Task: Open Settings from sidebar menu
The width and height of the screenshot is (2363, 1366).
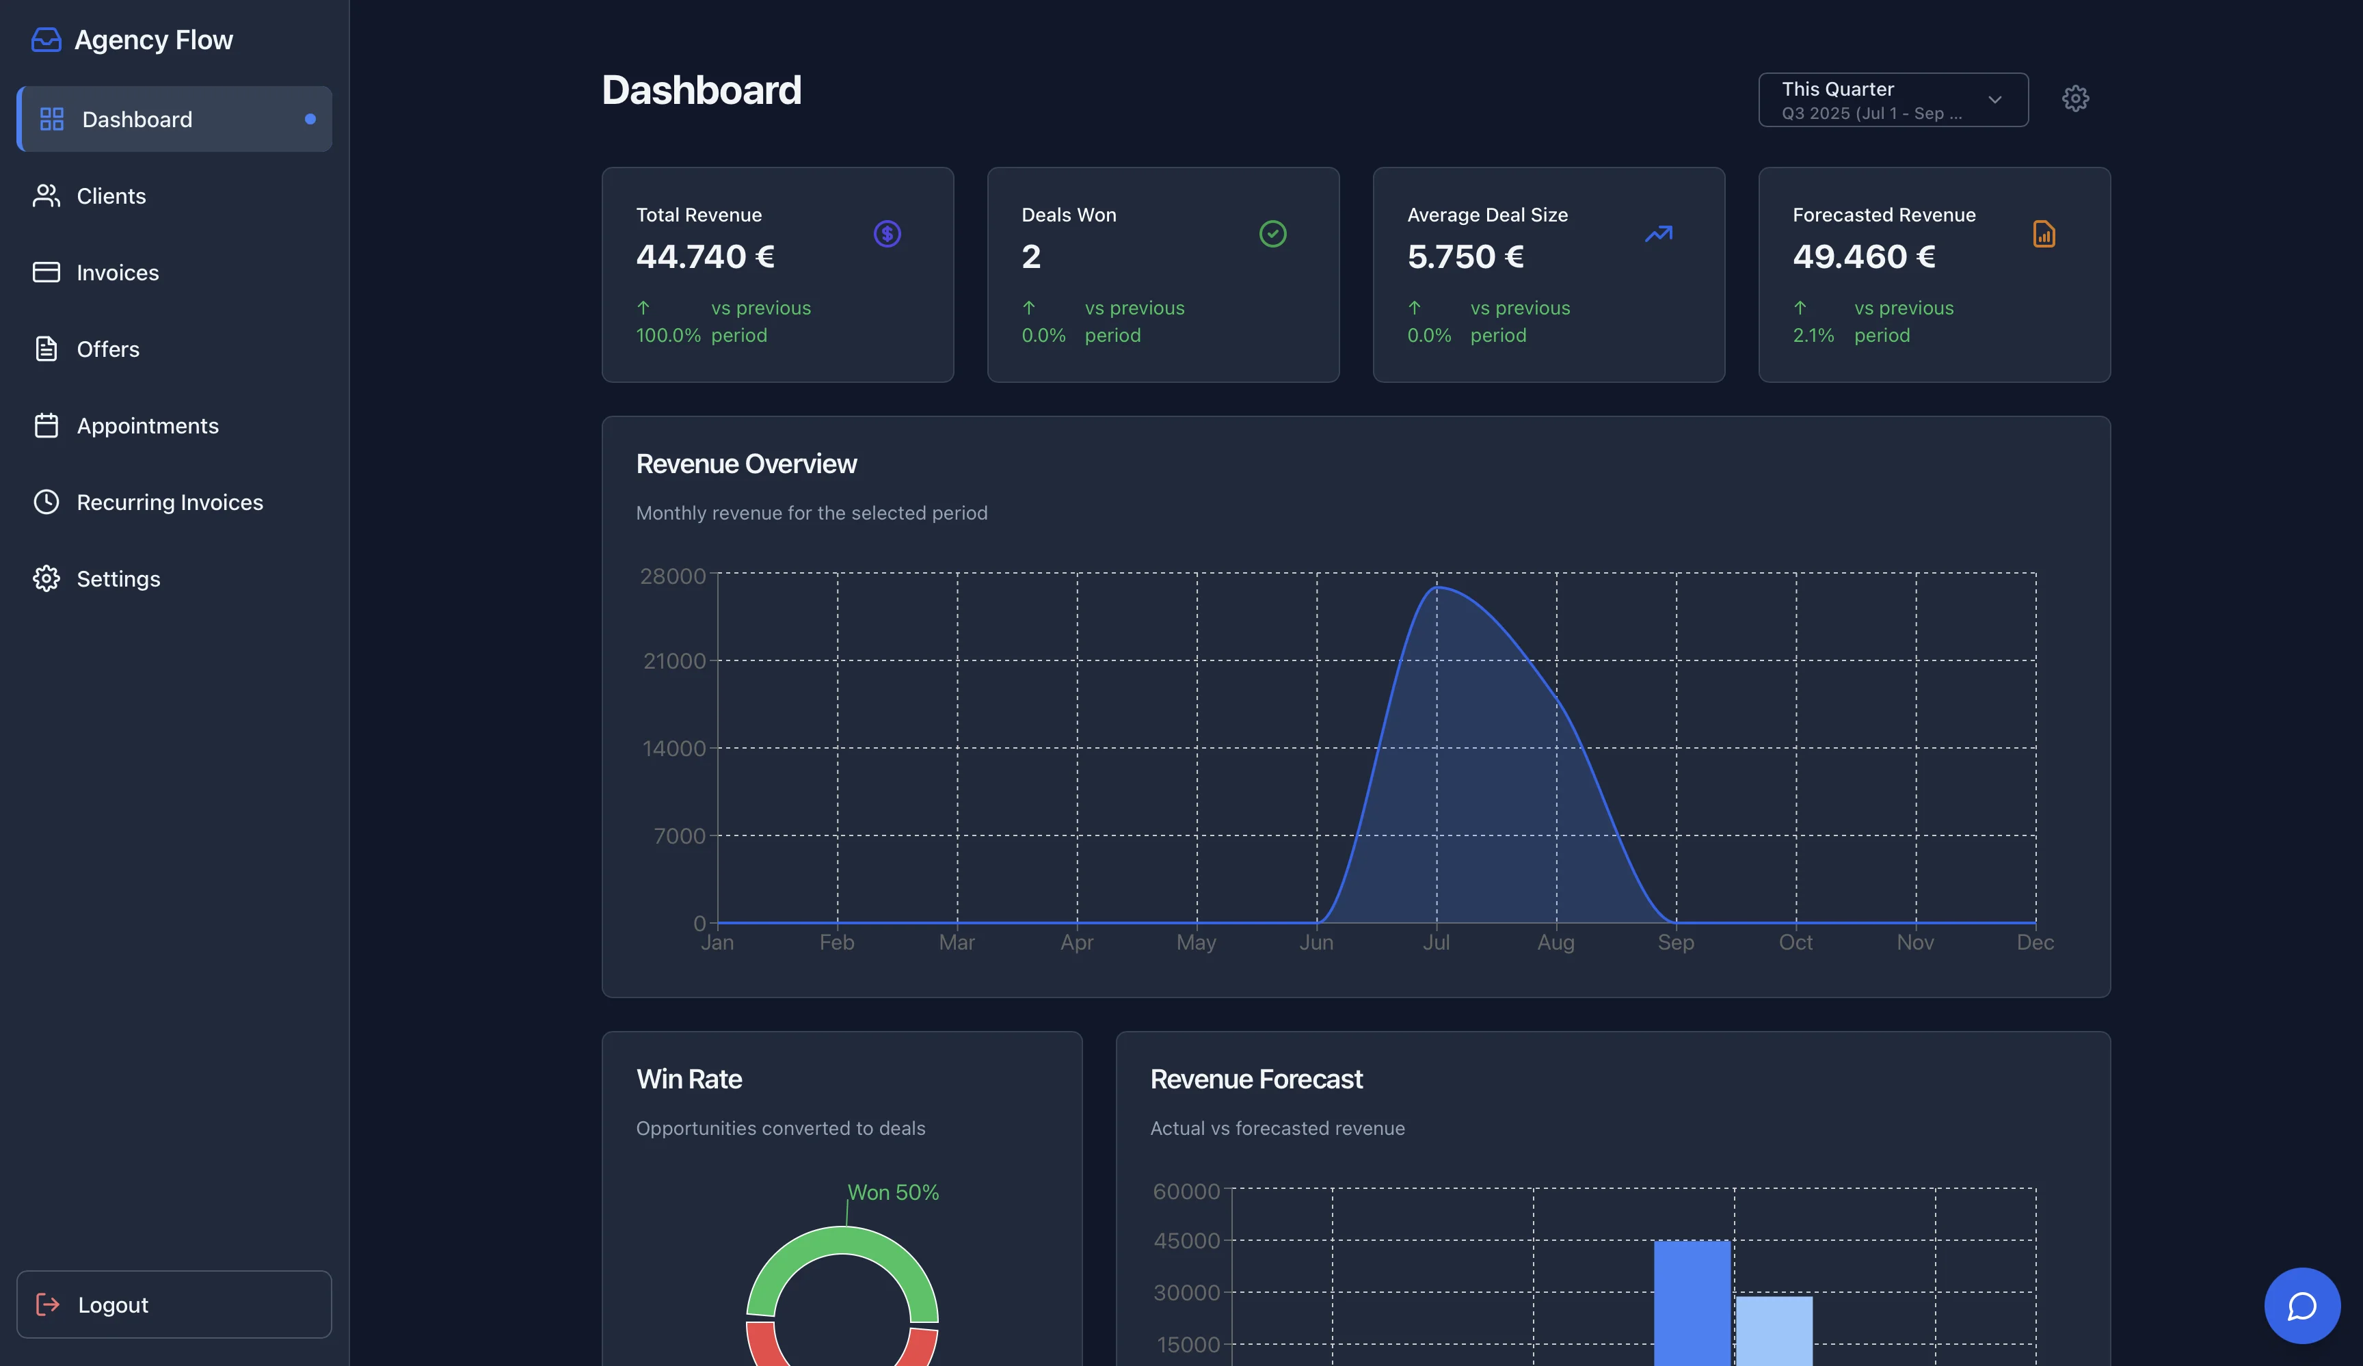Action: pos(118,578)
